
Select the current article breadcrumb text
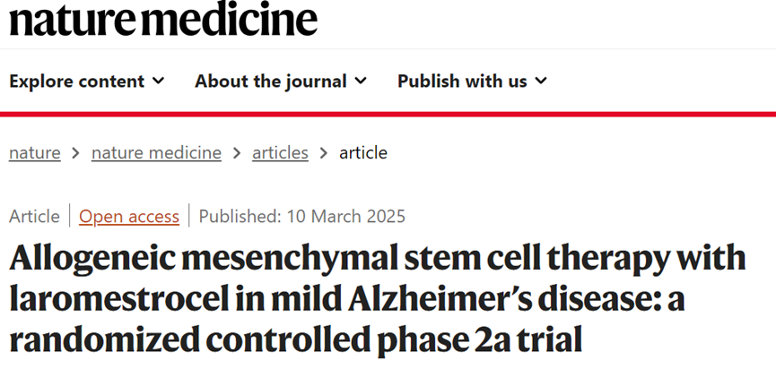click(363, 153)
